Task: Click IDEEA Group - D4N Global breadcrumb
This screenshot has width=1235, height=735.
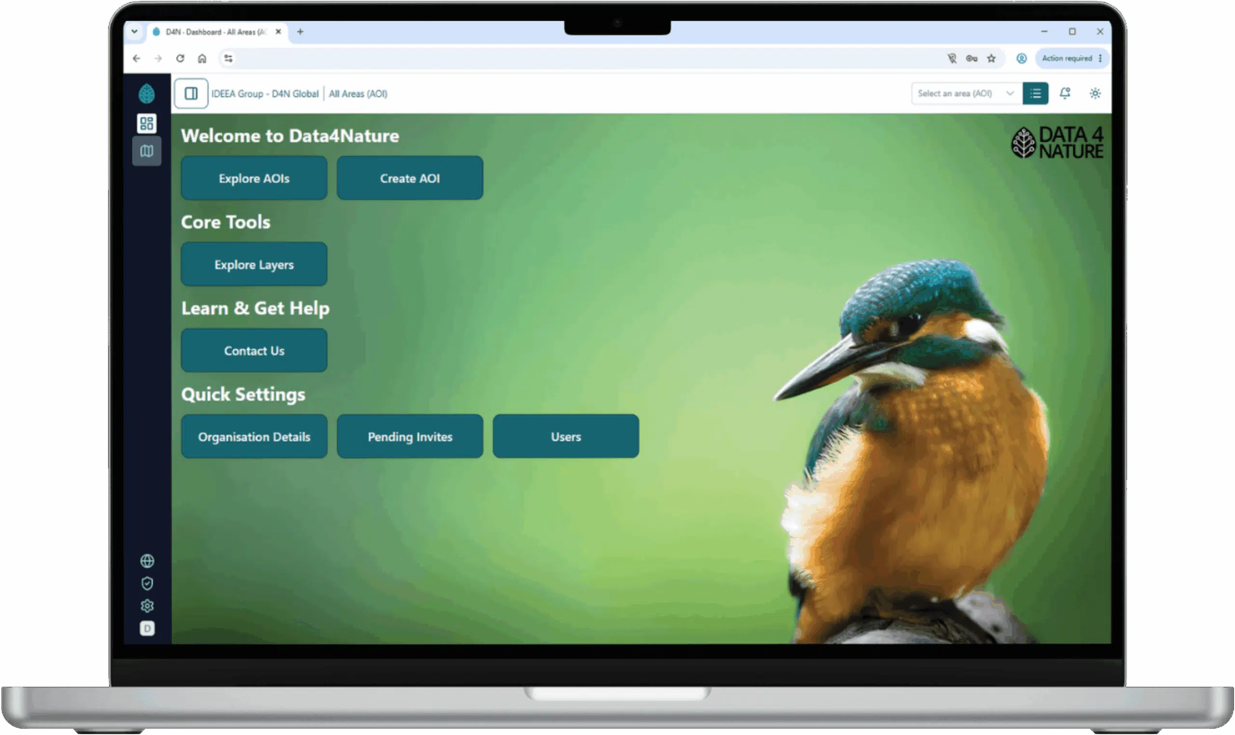Action: pos(265,94)
